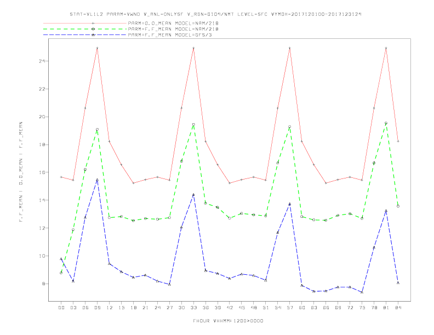434x335 pixels.
Task: Click x-axis tick label 66
Action: click(x=326, y=308)
